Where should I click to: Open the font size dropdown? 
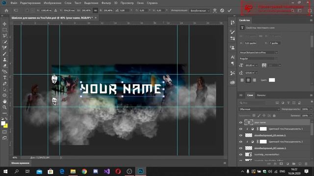click(x=257, y=65)
